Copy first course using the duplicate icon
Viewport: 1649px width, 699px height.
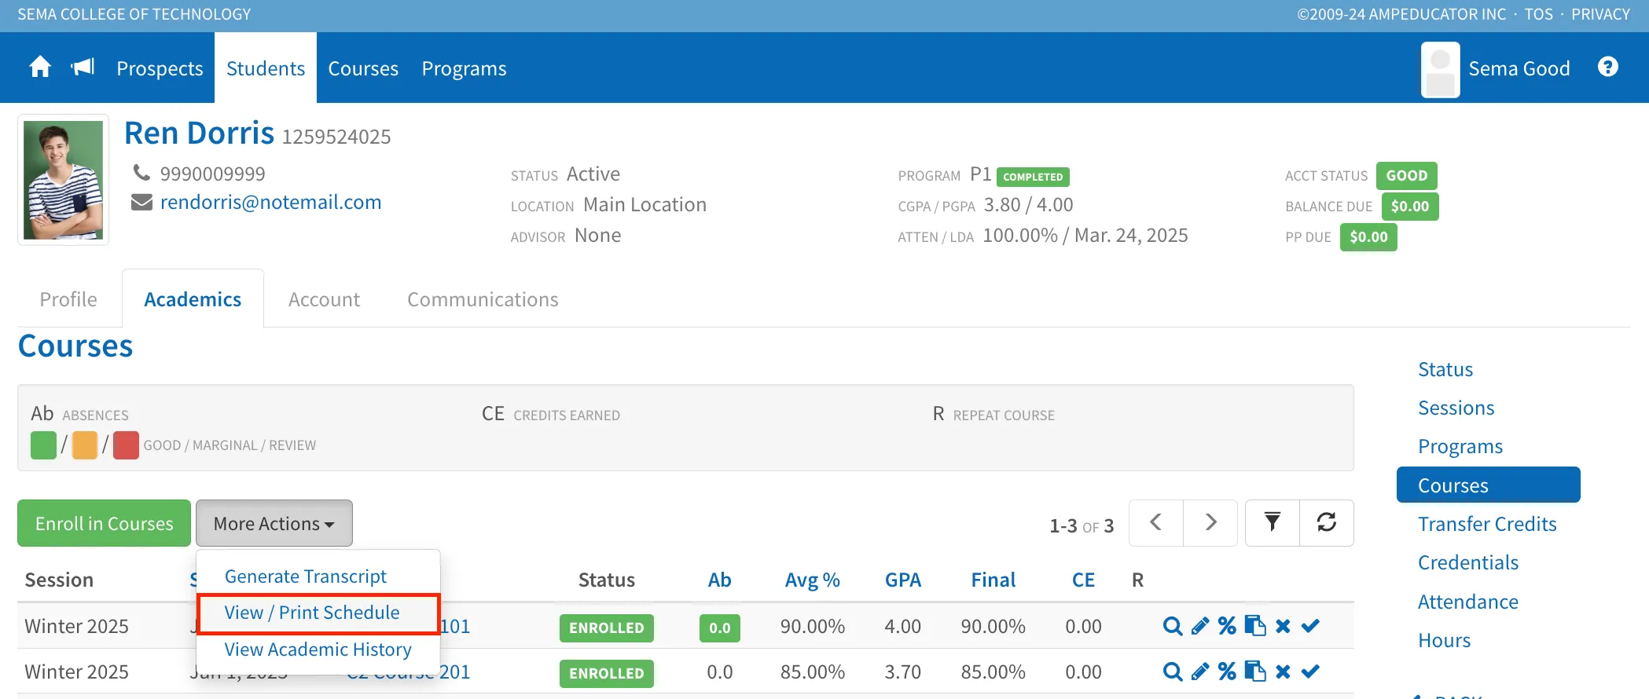tap(1255, 626)
